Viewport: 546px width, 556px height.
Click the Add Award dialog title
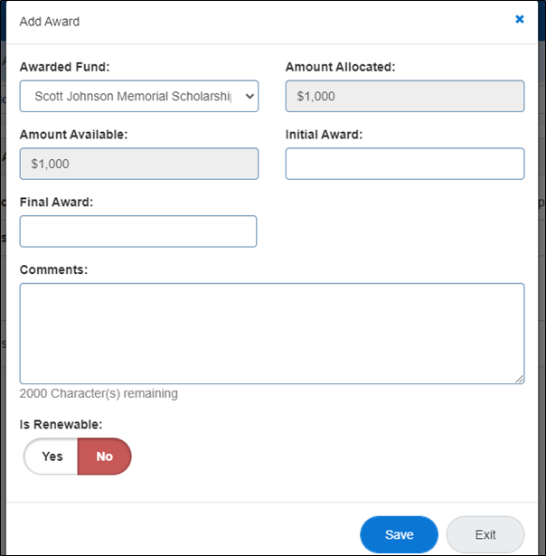click(x=49, y=20)
